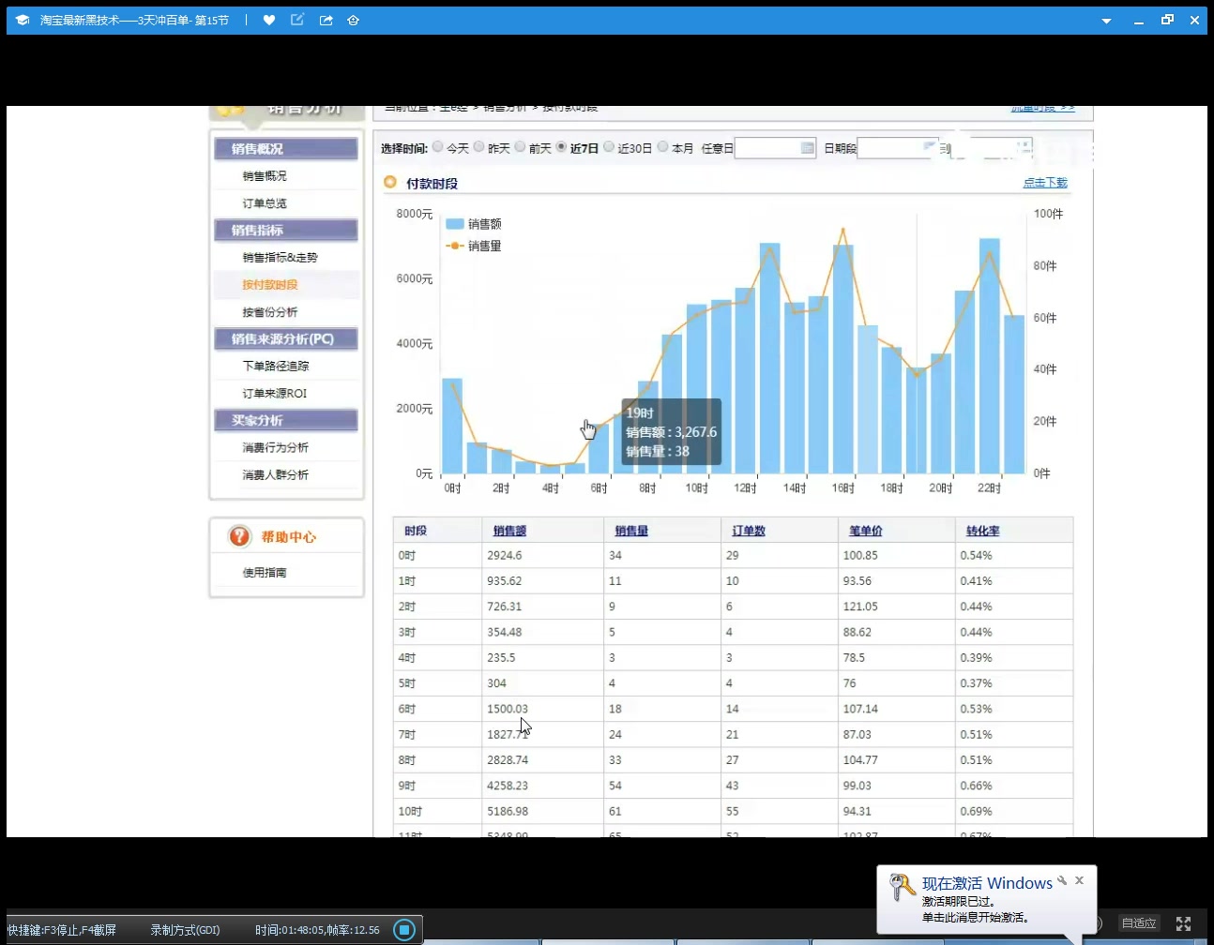Click the 自适应 fit button

(1139, 923)
